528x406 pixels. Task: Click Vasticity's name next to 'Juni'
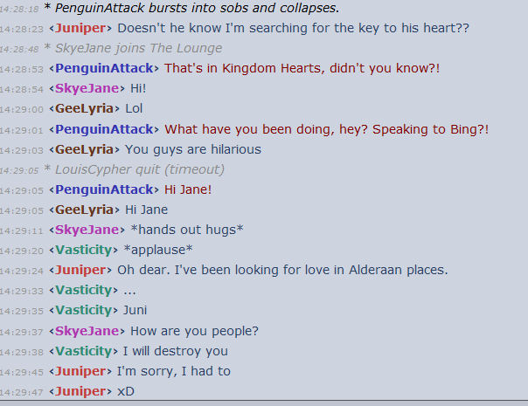pyautogui.click(x=84, y=310)
